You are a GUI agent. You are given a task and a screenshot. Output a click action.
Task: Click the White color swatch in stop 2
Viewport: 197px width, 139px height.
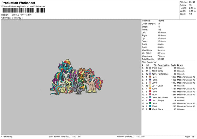click(x=150, y=71)
